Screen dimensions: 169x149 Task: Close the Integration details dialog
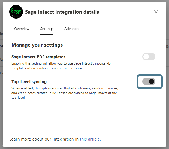pyautogui.click(x=156, y=12)
